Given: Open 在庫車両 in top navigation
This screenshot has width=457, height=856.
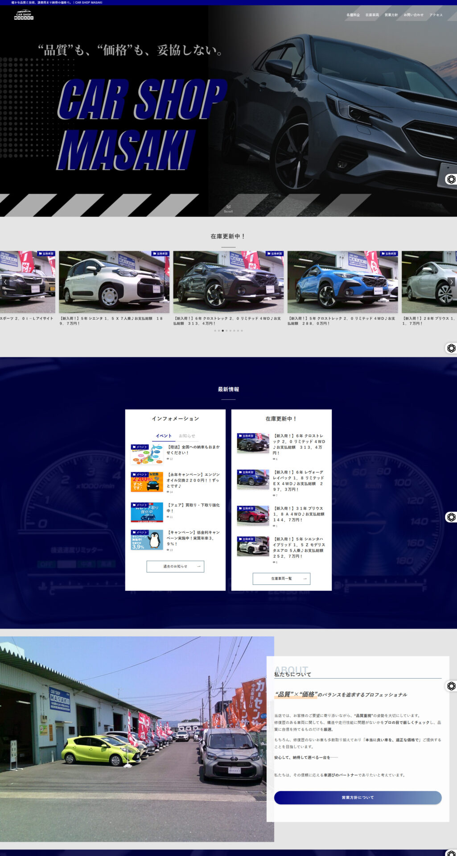Looking at the screenshot, I should tap(372, 15).
